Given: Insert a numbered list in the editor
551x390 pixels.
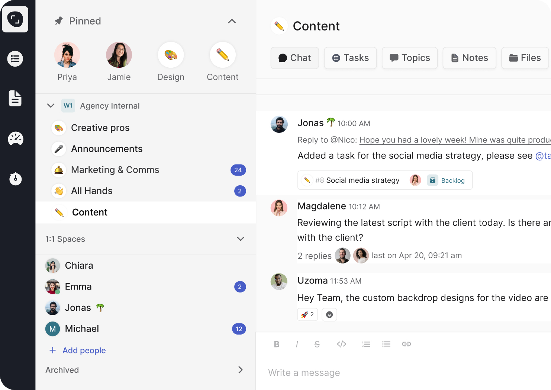Looking at the screenshot, I should [x=366, y=344].
